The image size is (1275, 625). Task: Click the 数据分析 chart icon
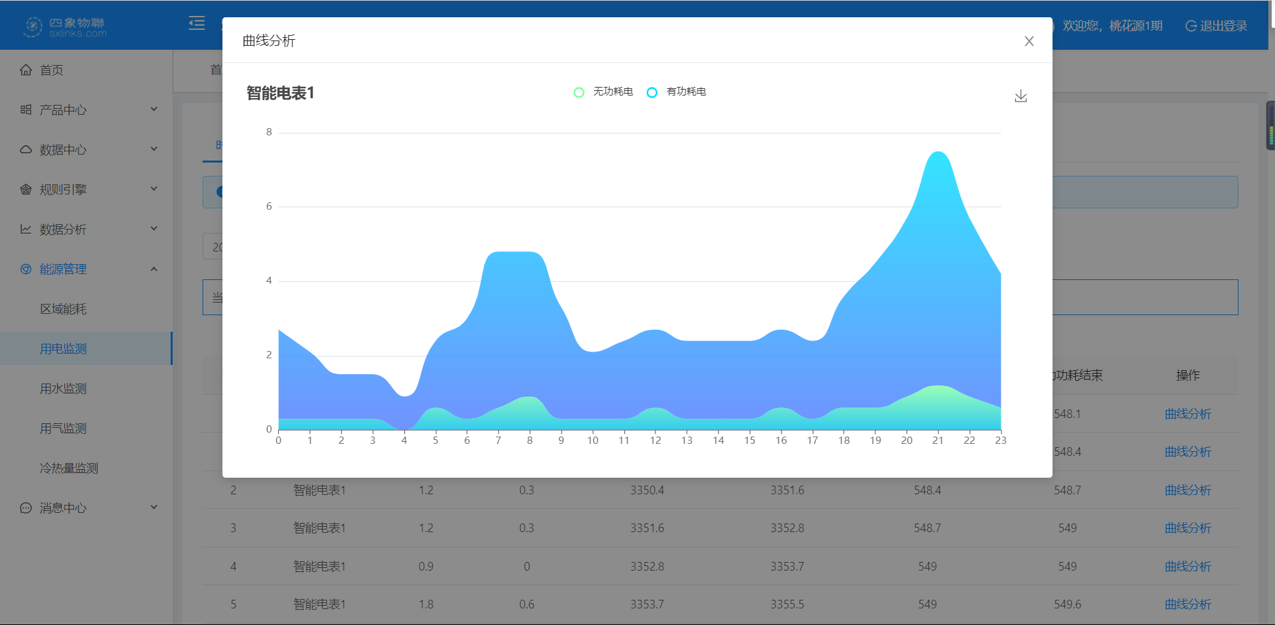tap(26, 229)
